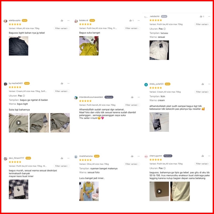
Task: Open rinatikharisma's outfit photo
Action: tap(89, 191)
